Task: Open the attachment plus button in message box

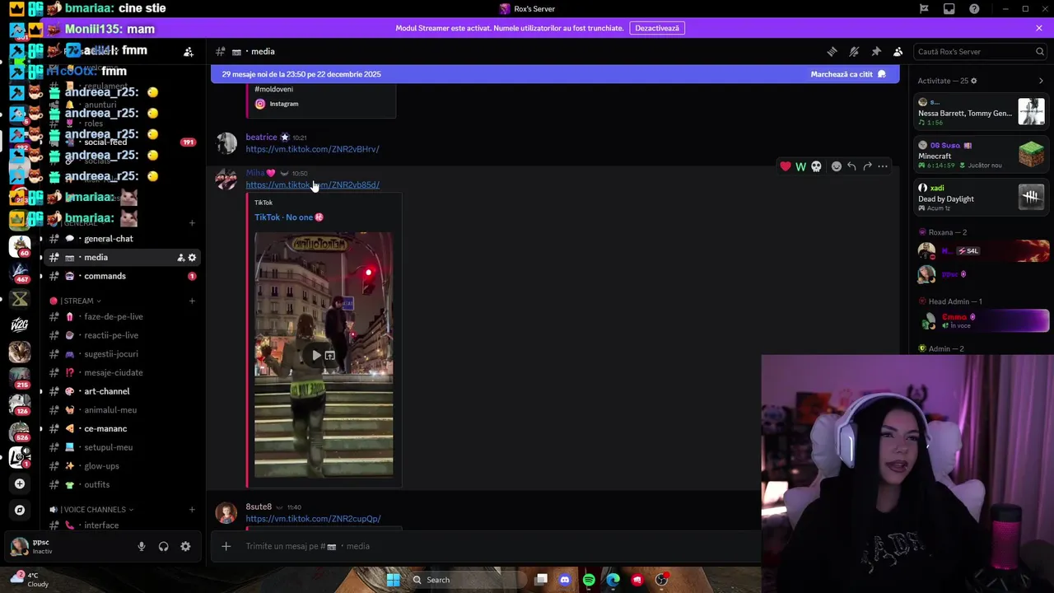Action: [226, 546]
